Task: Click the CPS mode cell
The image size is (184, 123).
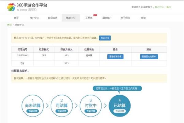Action: click(44, 55)
